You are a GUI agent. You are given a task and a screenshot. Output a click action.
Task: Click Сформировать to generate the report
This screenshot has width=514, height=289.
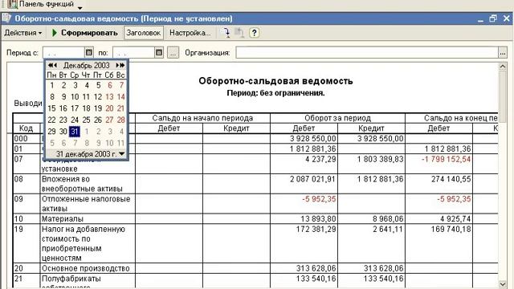point(85,33)
